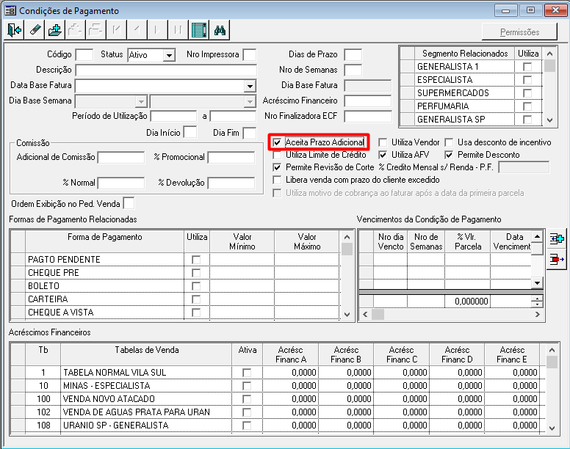
Task: Click the Acréscimo Financeiro field
Action: pos(368,101)
